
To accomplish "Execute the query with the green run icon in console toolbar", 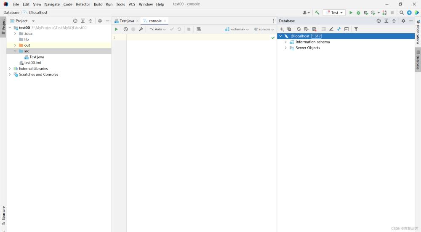I will point(116,29).
